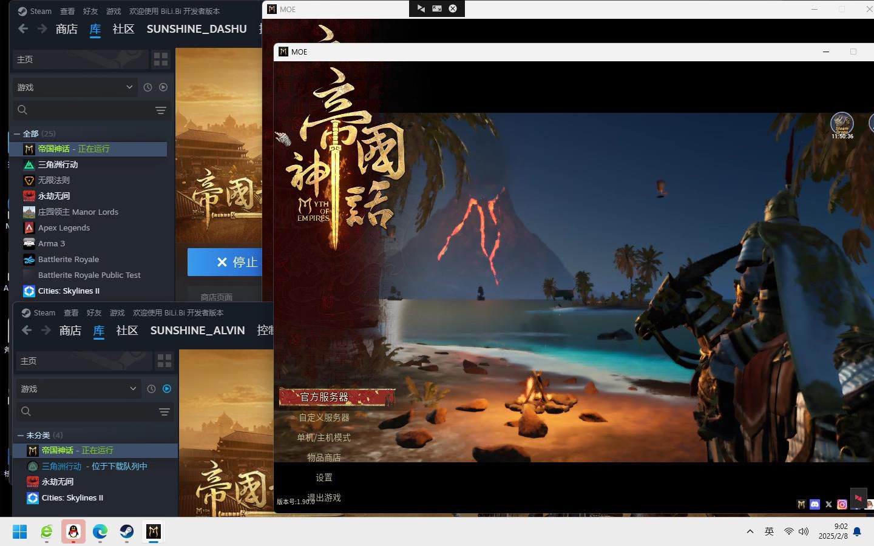
Task: Open the SUNSHINE_ALVIN profile tab
Action: [x=198, y=331]
